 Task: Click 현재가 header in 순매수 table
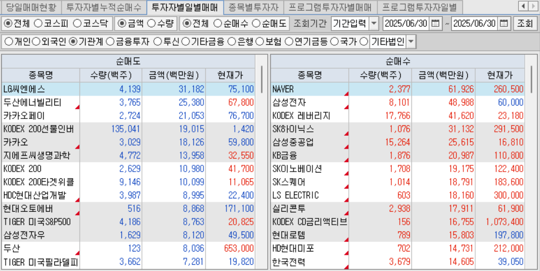[x=500, y=75]
